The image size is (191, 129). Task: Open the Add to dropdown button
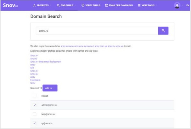[x=50, y=88]
